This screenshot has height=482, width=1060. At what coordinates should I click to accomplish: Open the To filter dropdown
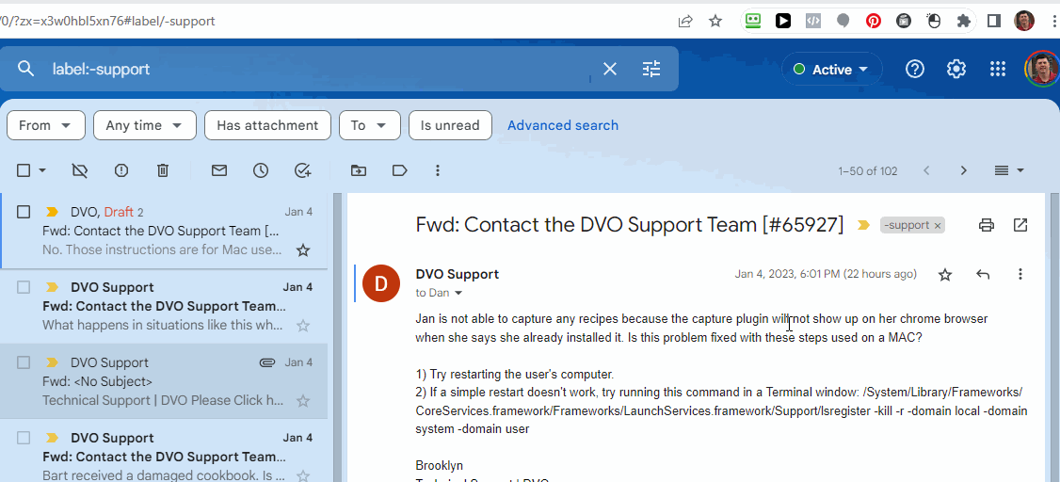point(368,125)
